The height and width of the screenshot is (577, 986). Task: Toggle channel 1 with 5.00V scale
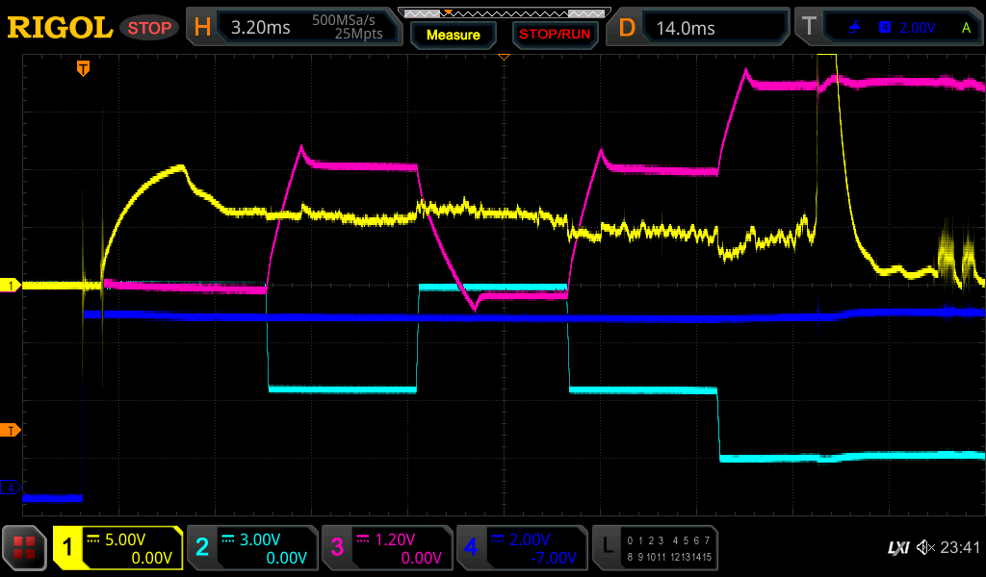click(117, 548)
